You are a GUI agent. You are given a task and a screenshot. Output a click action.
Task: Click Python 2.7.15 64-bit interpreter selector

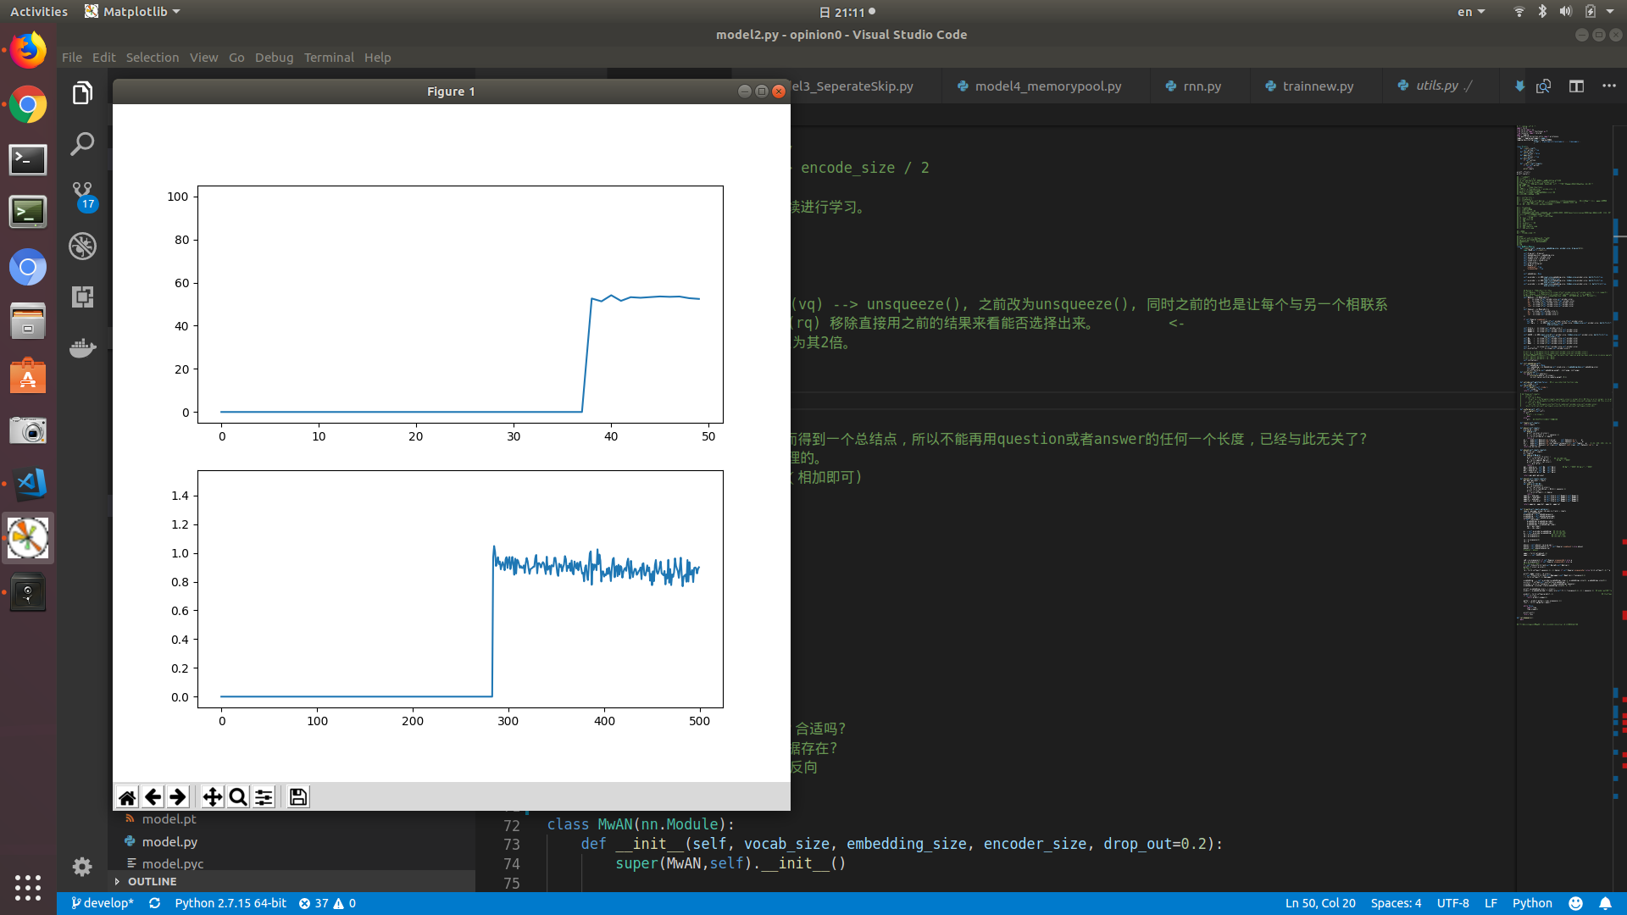(x=230, y=903)
